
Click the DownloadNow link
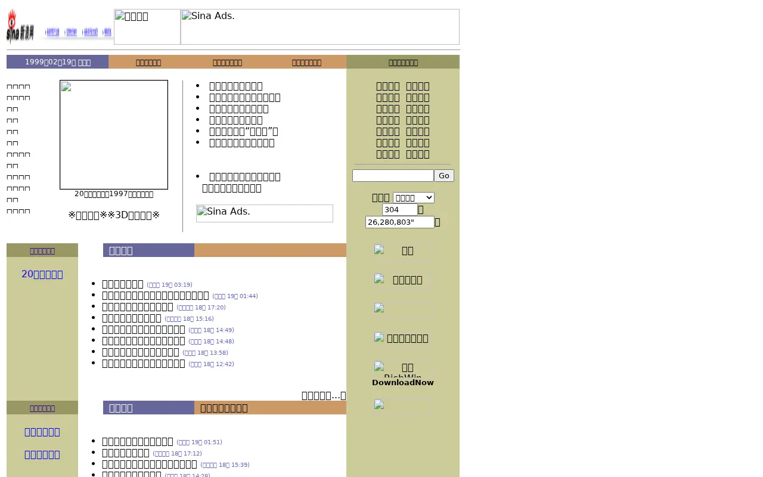[x=403, y=383]
